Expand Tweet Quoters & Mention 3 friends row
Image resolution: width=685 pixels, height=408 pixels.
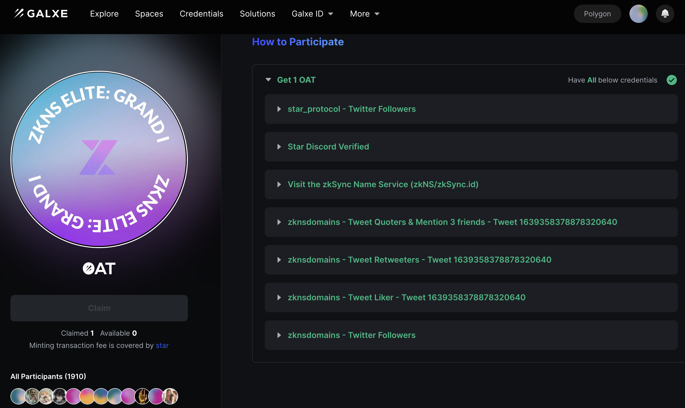click(x=471, y=222)
